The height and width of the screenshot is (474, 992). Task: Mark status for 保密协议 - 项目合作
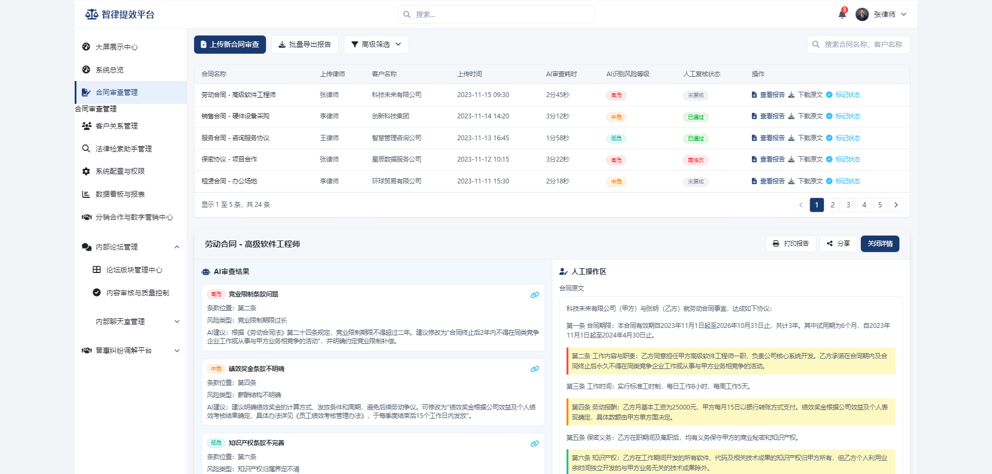point(843,159)
